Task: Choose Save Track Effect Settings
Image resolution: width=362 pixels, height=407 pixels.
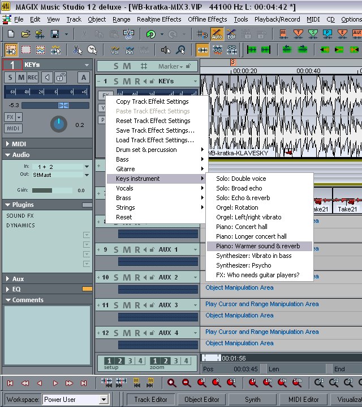Action: pyautogui.click(x=155, y=130)
